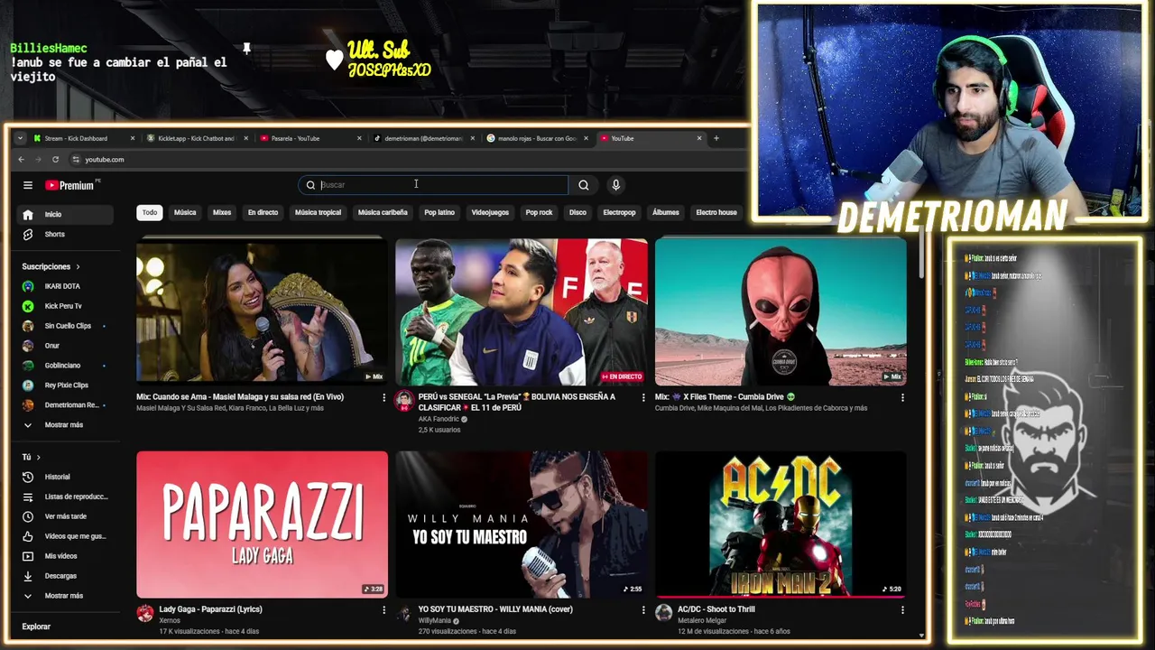Expand the Tú section chevron
Image resolution: width=1155 pixels, height=650 pixels.
[x=38, y=458]
